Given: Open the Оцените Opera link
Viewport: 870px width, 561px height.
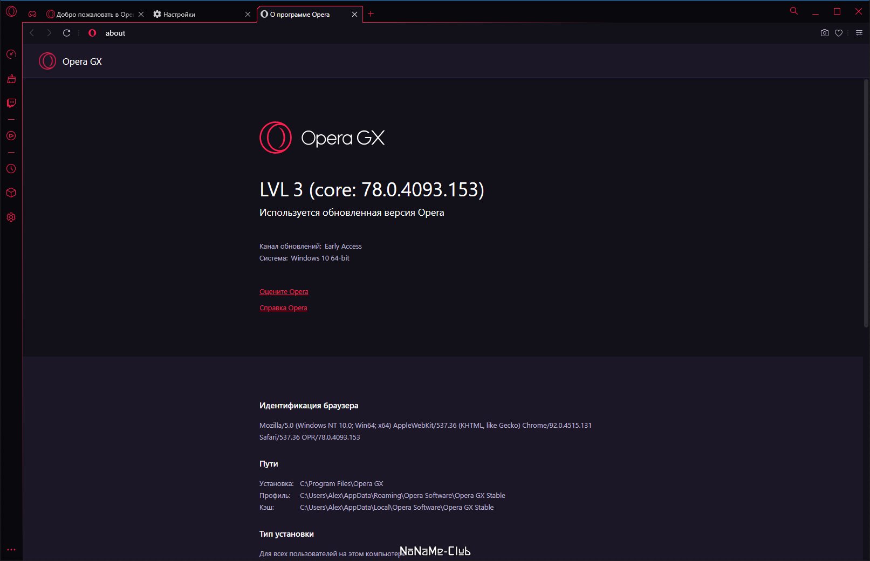Looking at the screenshot, I should pos(284,292).
